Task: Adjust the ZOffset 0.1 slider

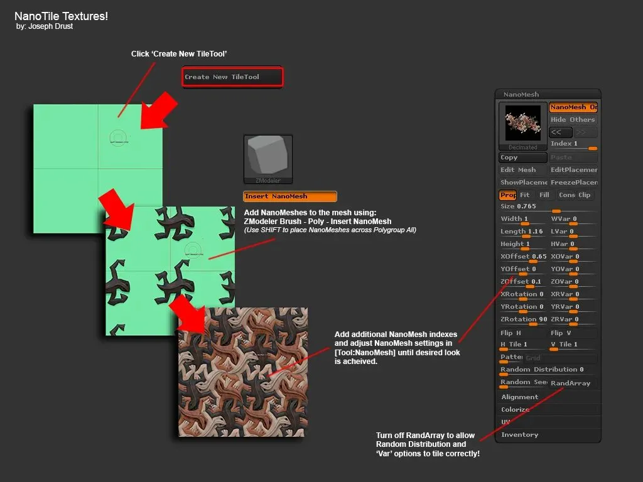Action: (523, 282)
